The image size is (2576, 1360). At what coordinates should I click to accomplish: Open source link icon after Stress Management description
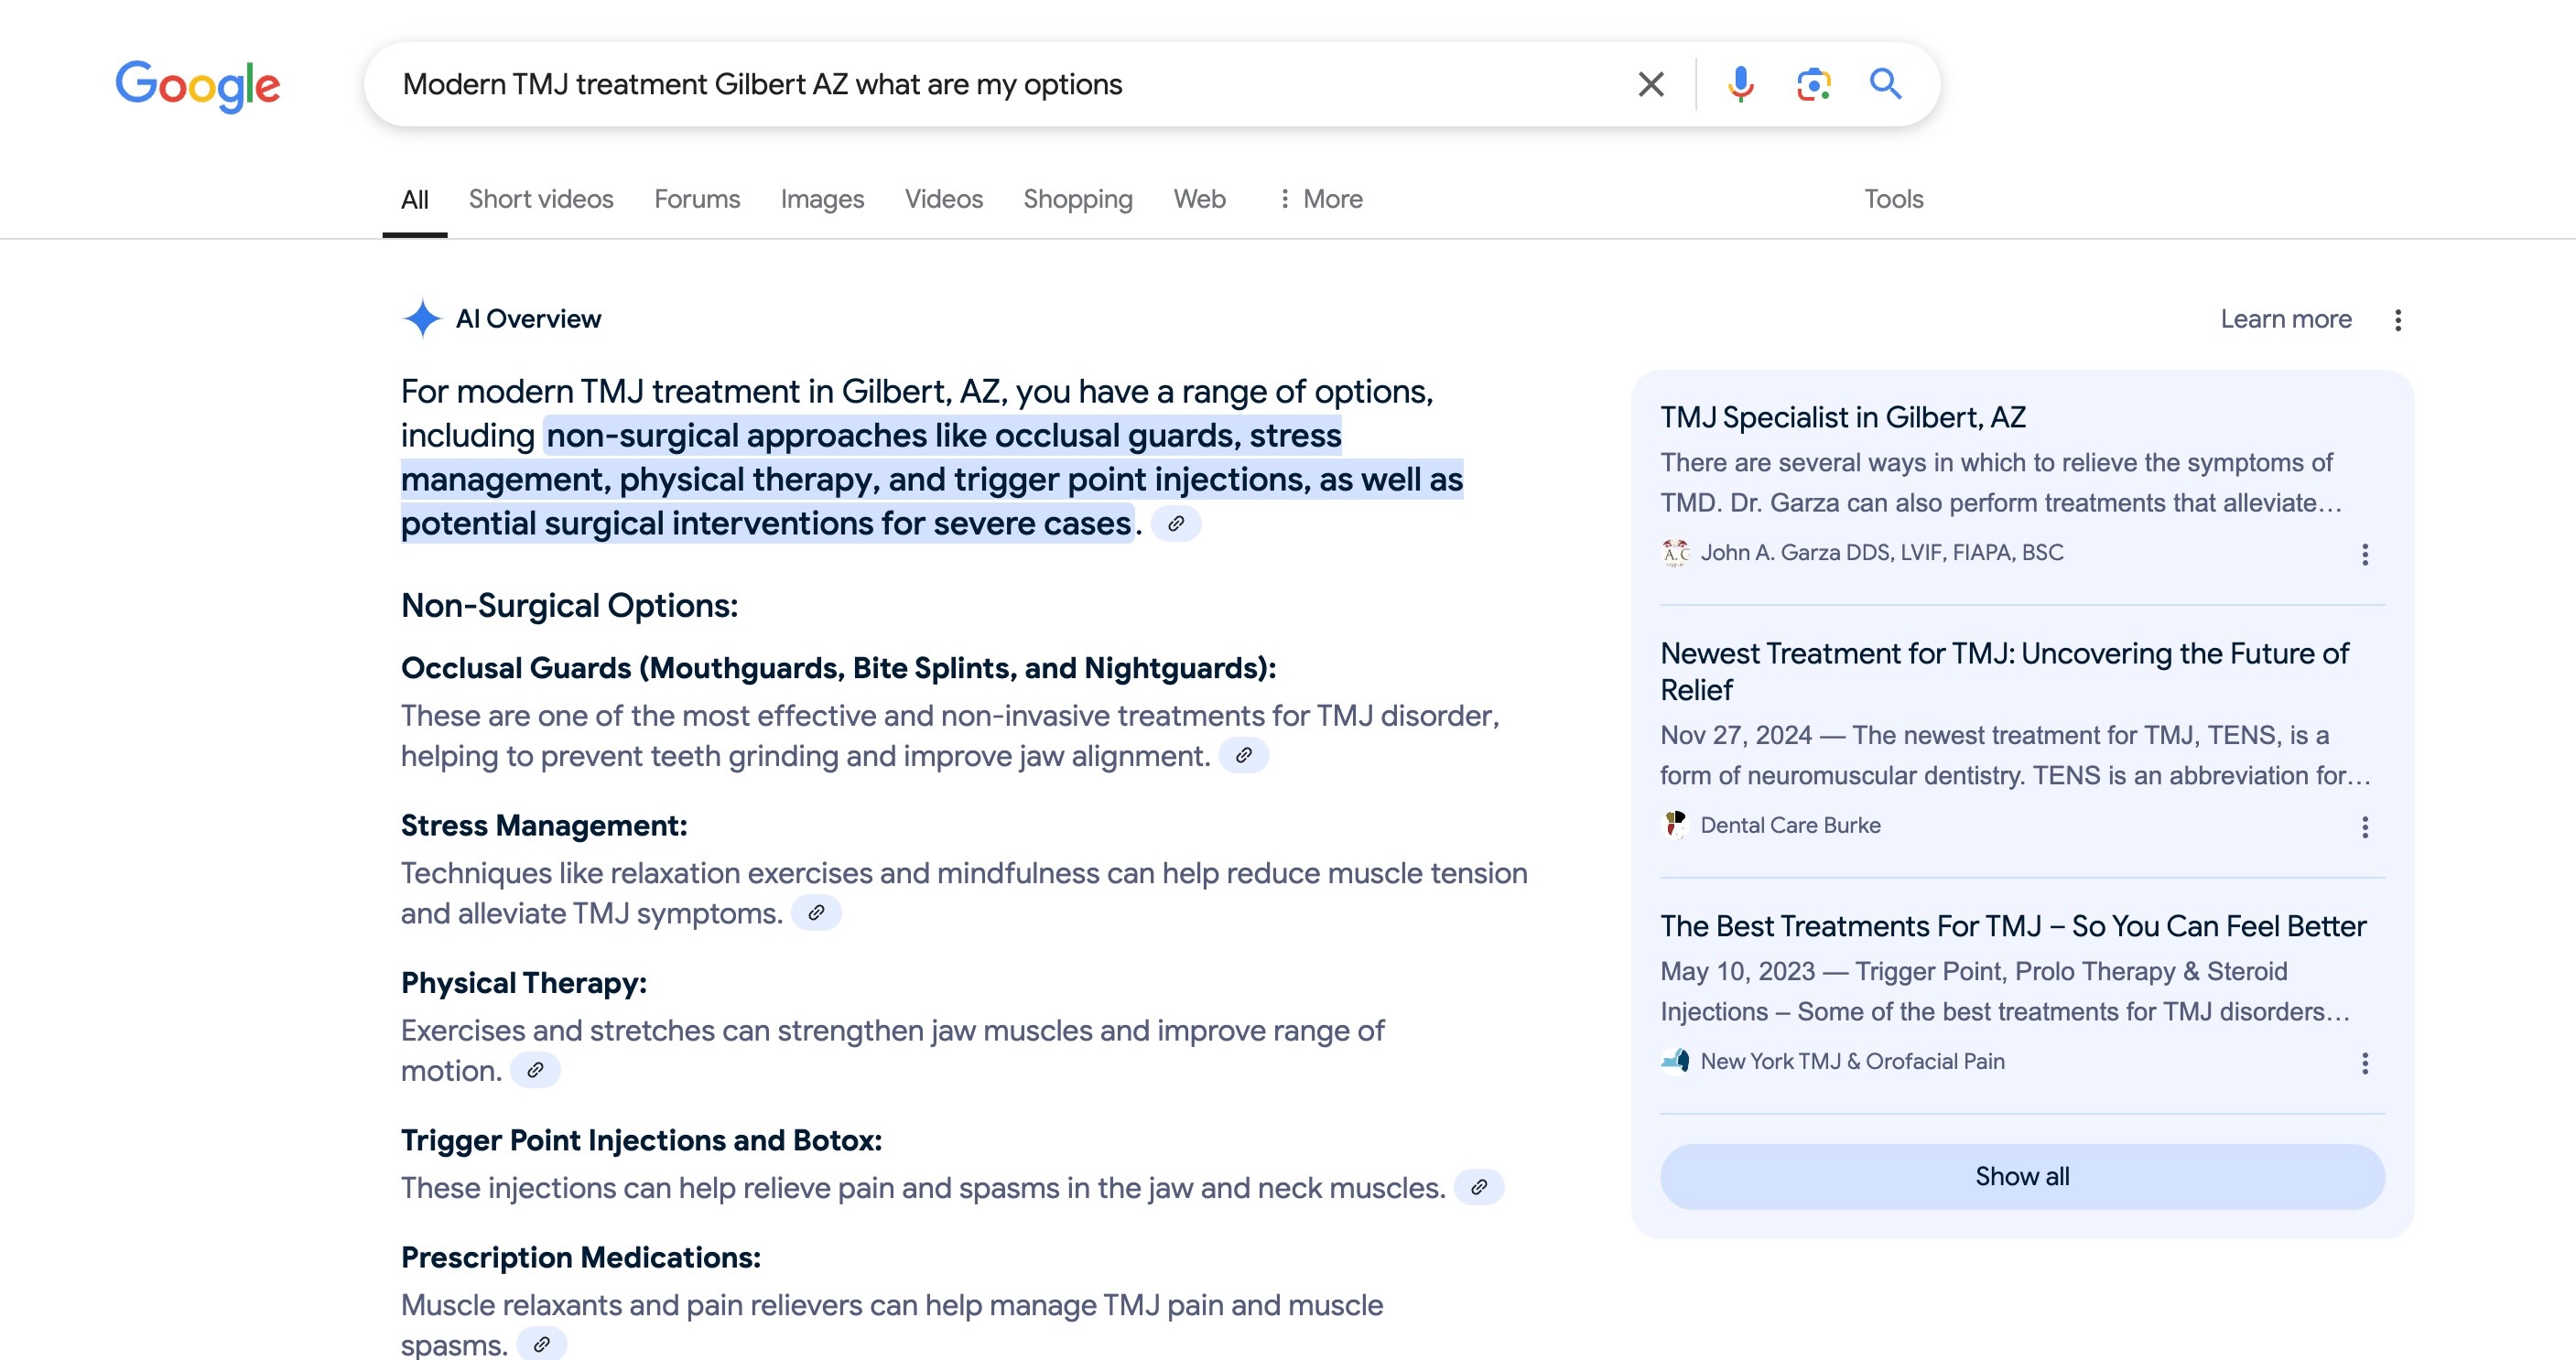click(x=816, y=913)
